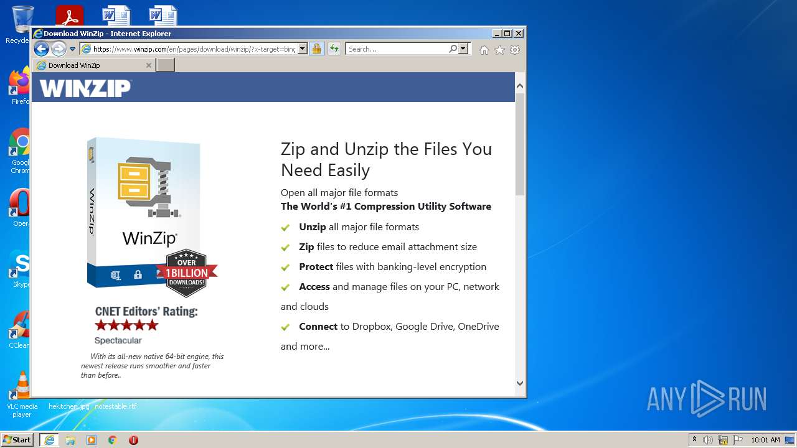Expand the address bar autocomplete dropdown
This screenshot has width=797, height=448.
tap(303, 49)
